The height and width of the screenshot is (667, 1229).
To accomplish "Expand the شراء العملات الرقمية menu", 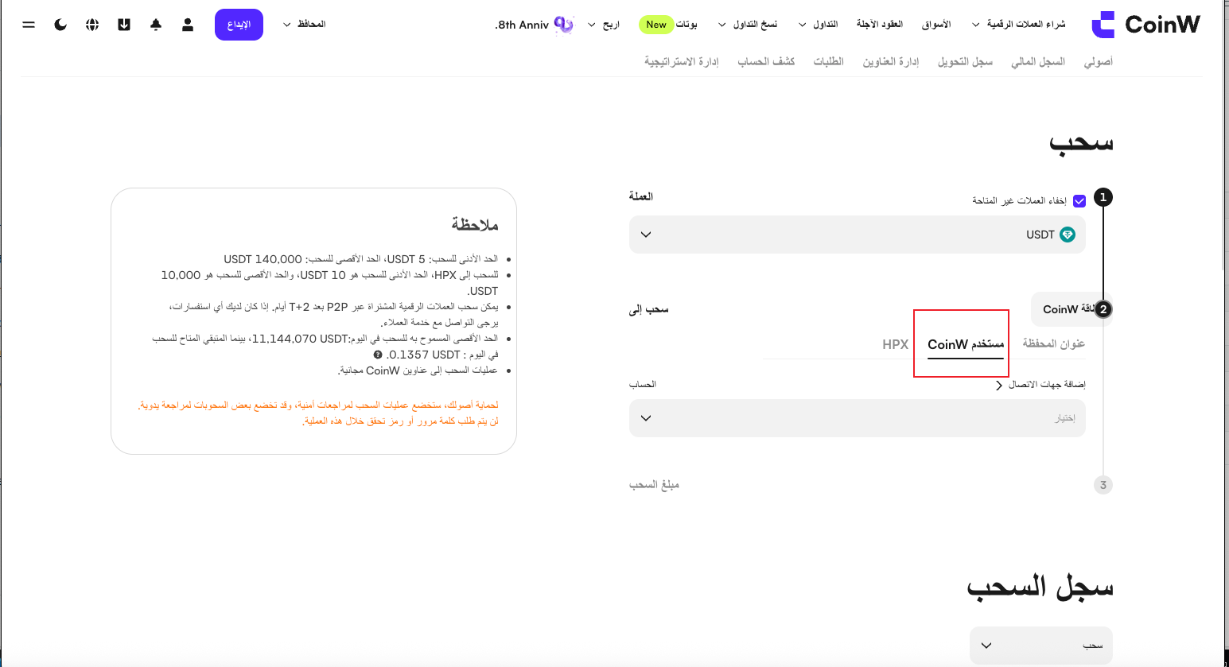I will pyautogui.click(x=1019, y=25).
